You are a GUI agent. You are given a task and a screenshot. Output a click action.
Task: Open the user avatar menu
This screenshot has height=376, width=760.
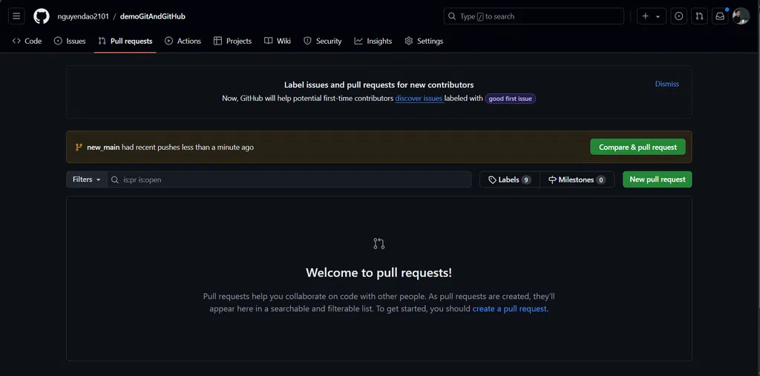point(741,16)
